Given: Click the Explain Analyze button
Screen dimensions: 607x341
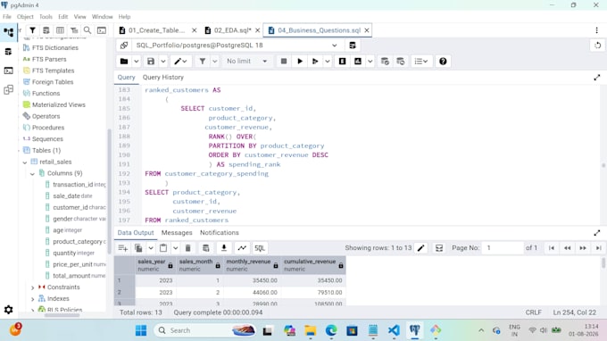Looking at the screenshot, I should click(x=358, y=62).
